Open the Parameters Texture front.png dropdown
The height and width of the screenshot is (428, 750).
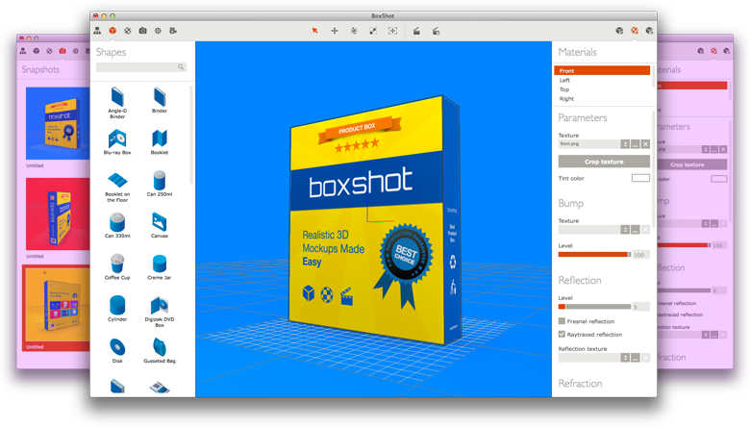click(626, 144)
